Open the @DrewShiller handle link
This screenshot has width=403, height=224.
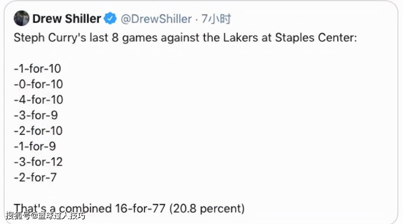tap(156, 19)
